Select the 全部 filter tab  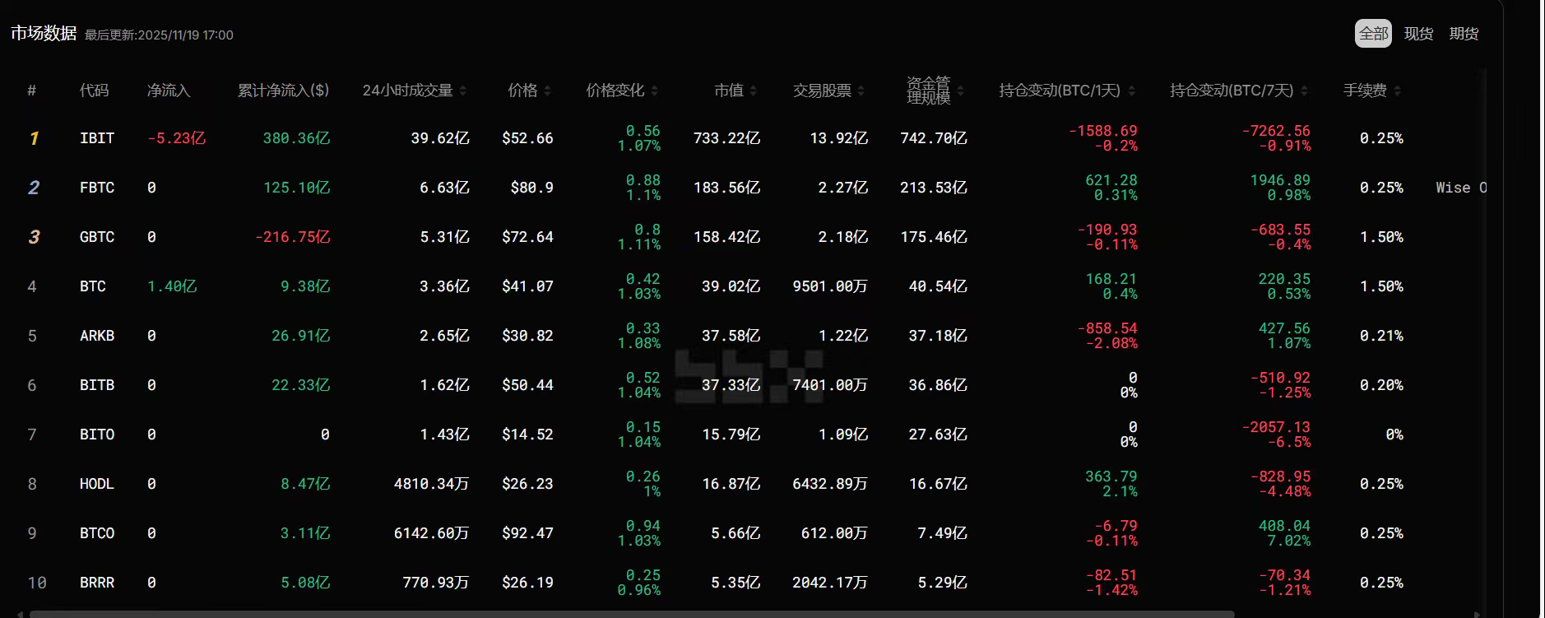pyautogui.click(x=1373, y=34)
